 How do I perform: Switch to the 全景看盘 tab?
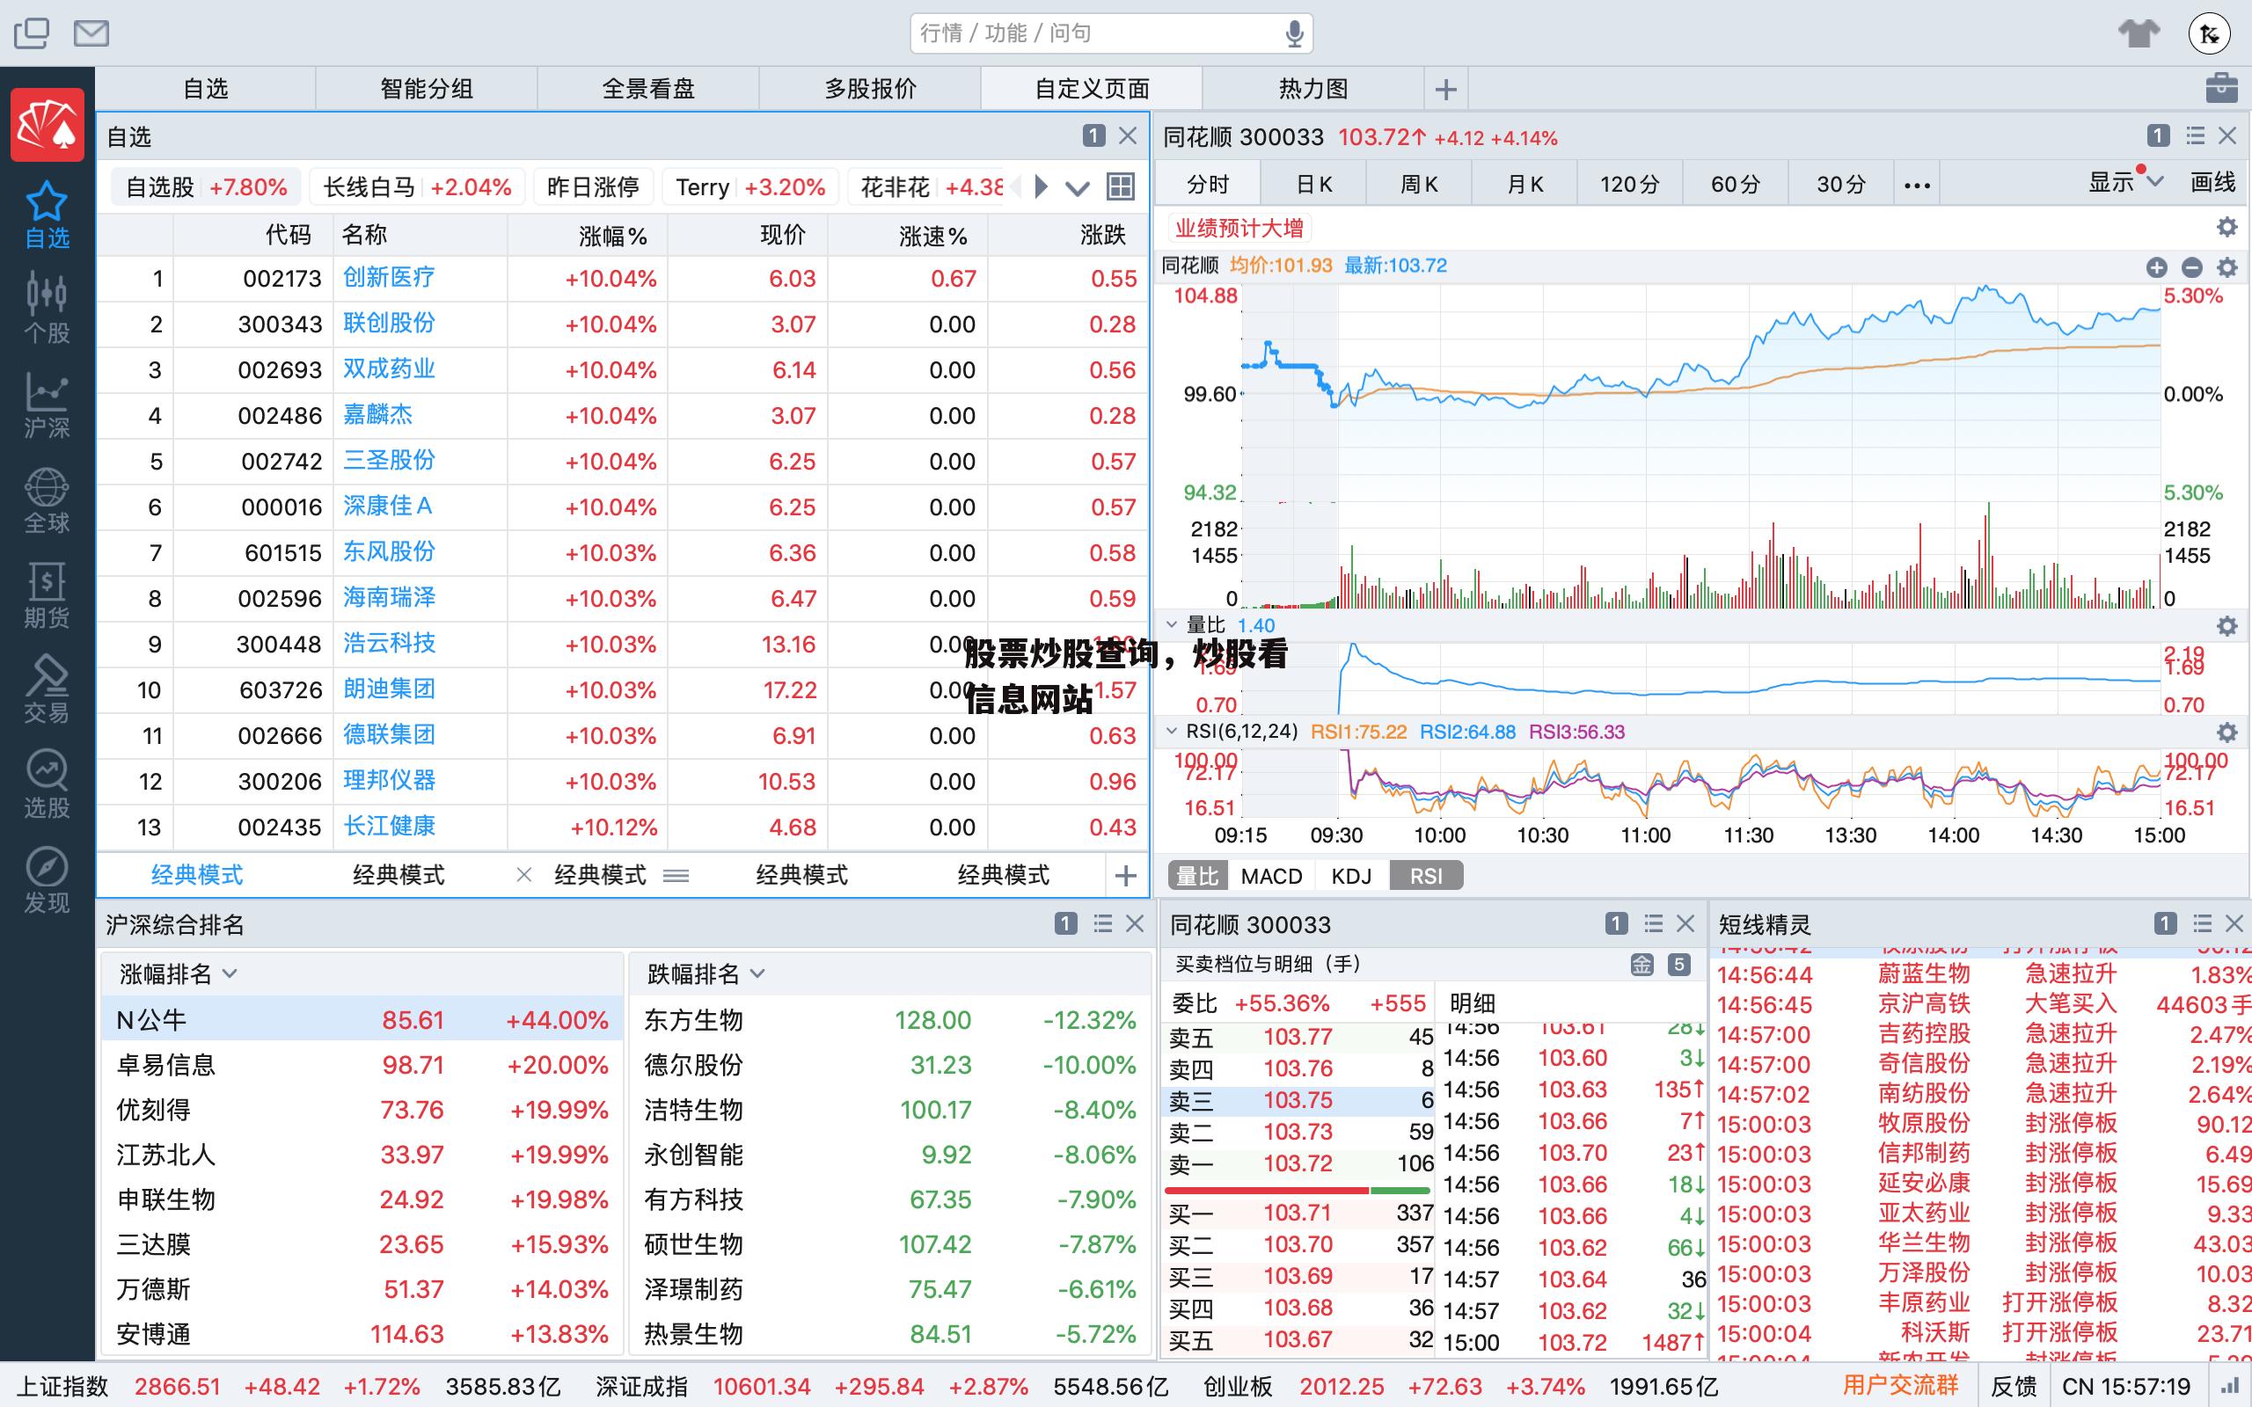(647, 90)
